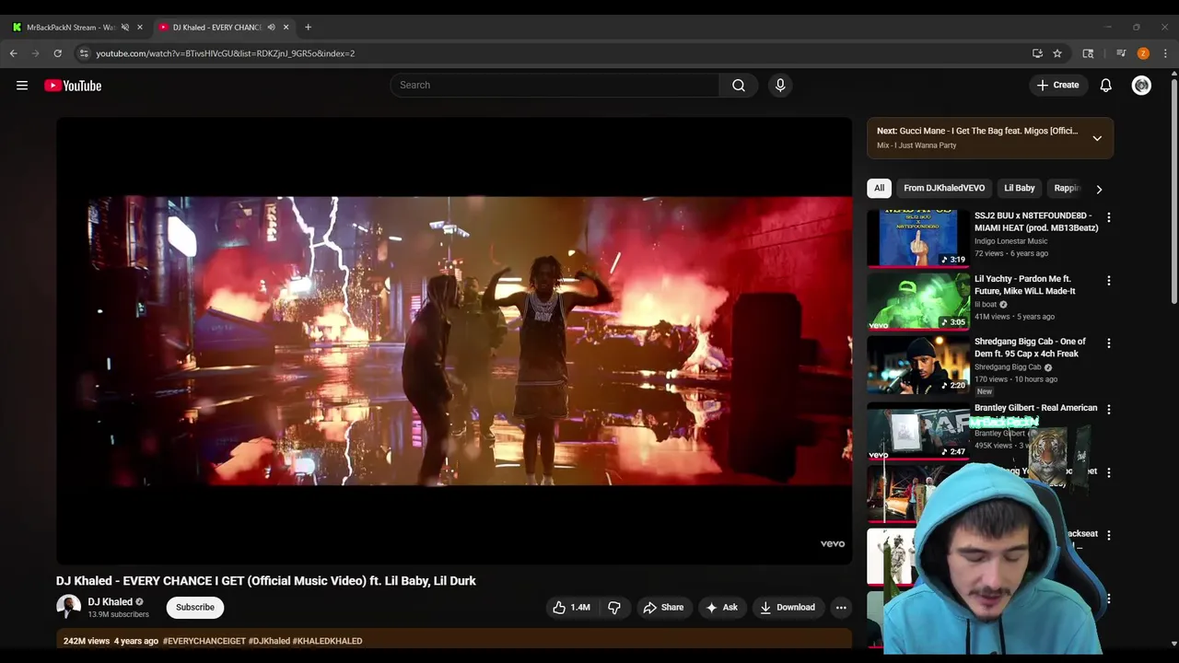1179x663 pixels.
Task: Expand the Next up playlist panel
Action: tap(1097, 138)
